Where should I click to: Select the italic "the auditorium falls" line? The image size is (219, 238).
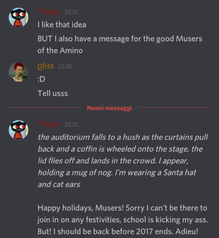pos(123,137)
